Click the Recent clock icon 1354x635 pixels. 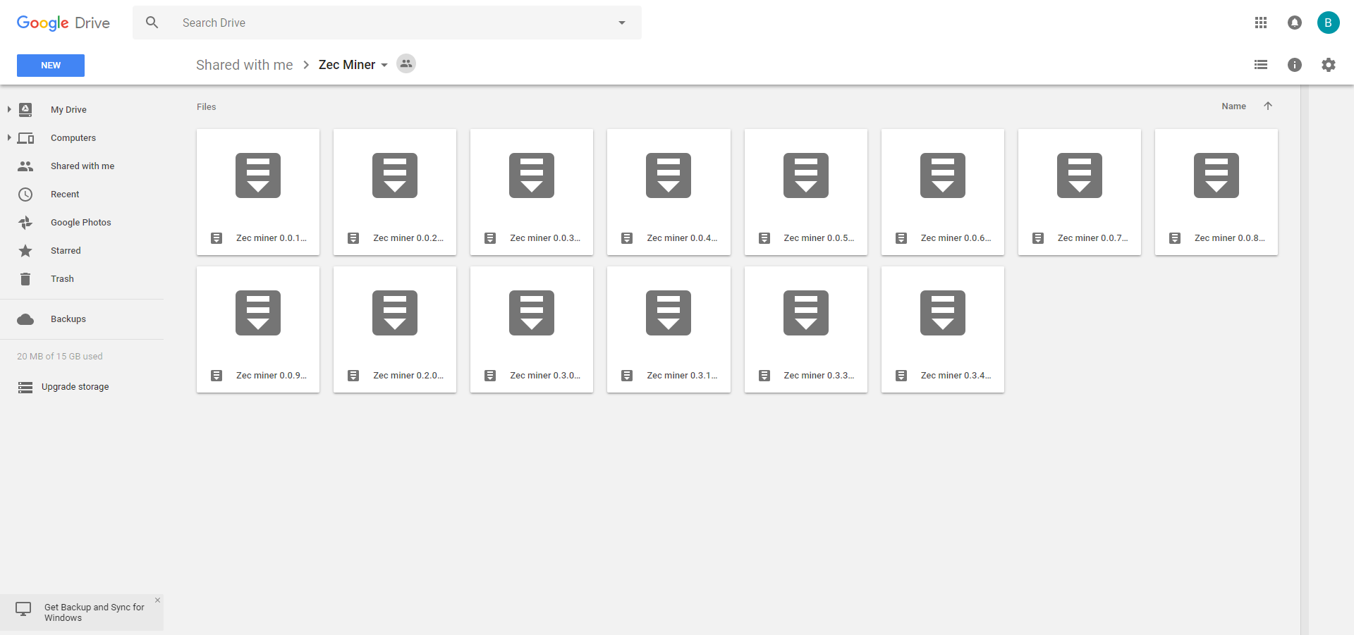pyautogui.click(x=25, y=195)
